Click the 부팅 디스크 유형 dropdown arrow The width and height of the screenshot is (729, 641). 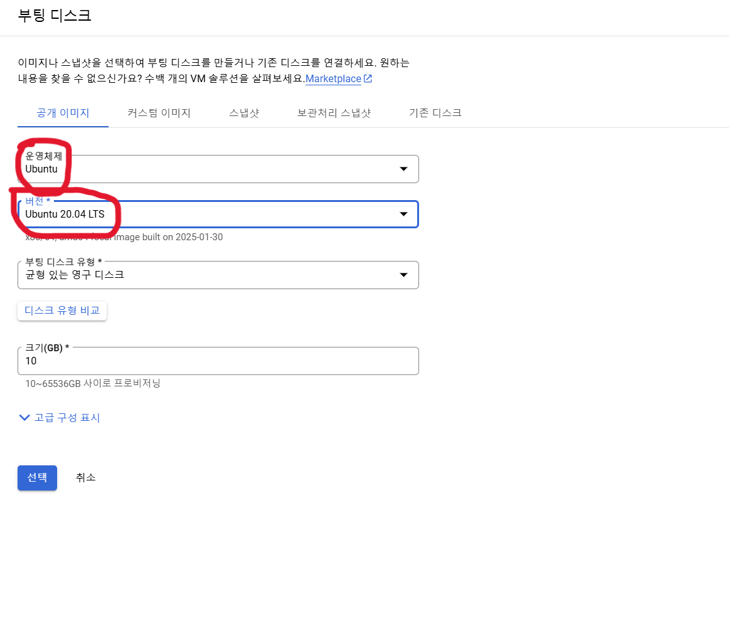pyautogui.click(x=404, y=275)
